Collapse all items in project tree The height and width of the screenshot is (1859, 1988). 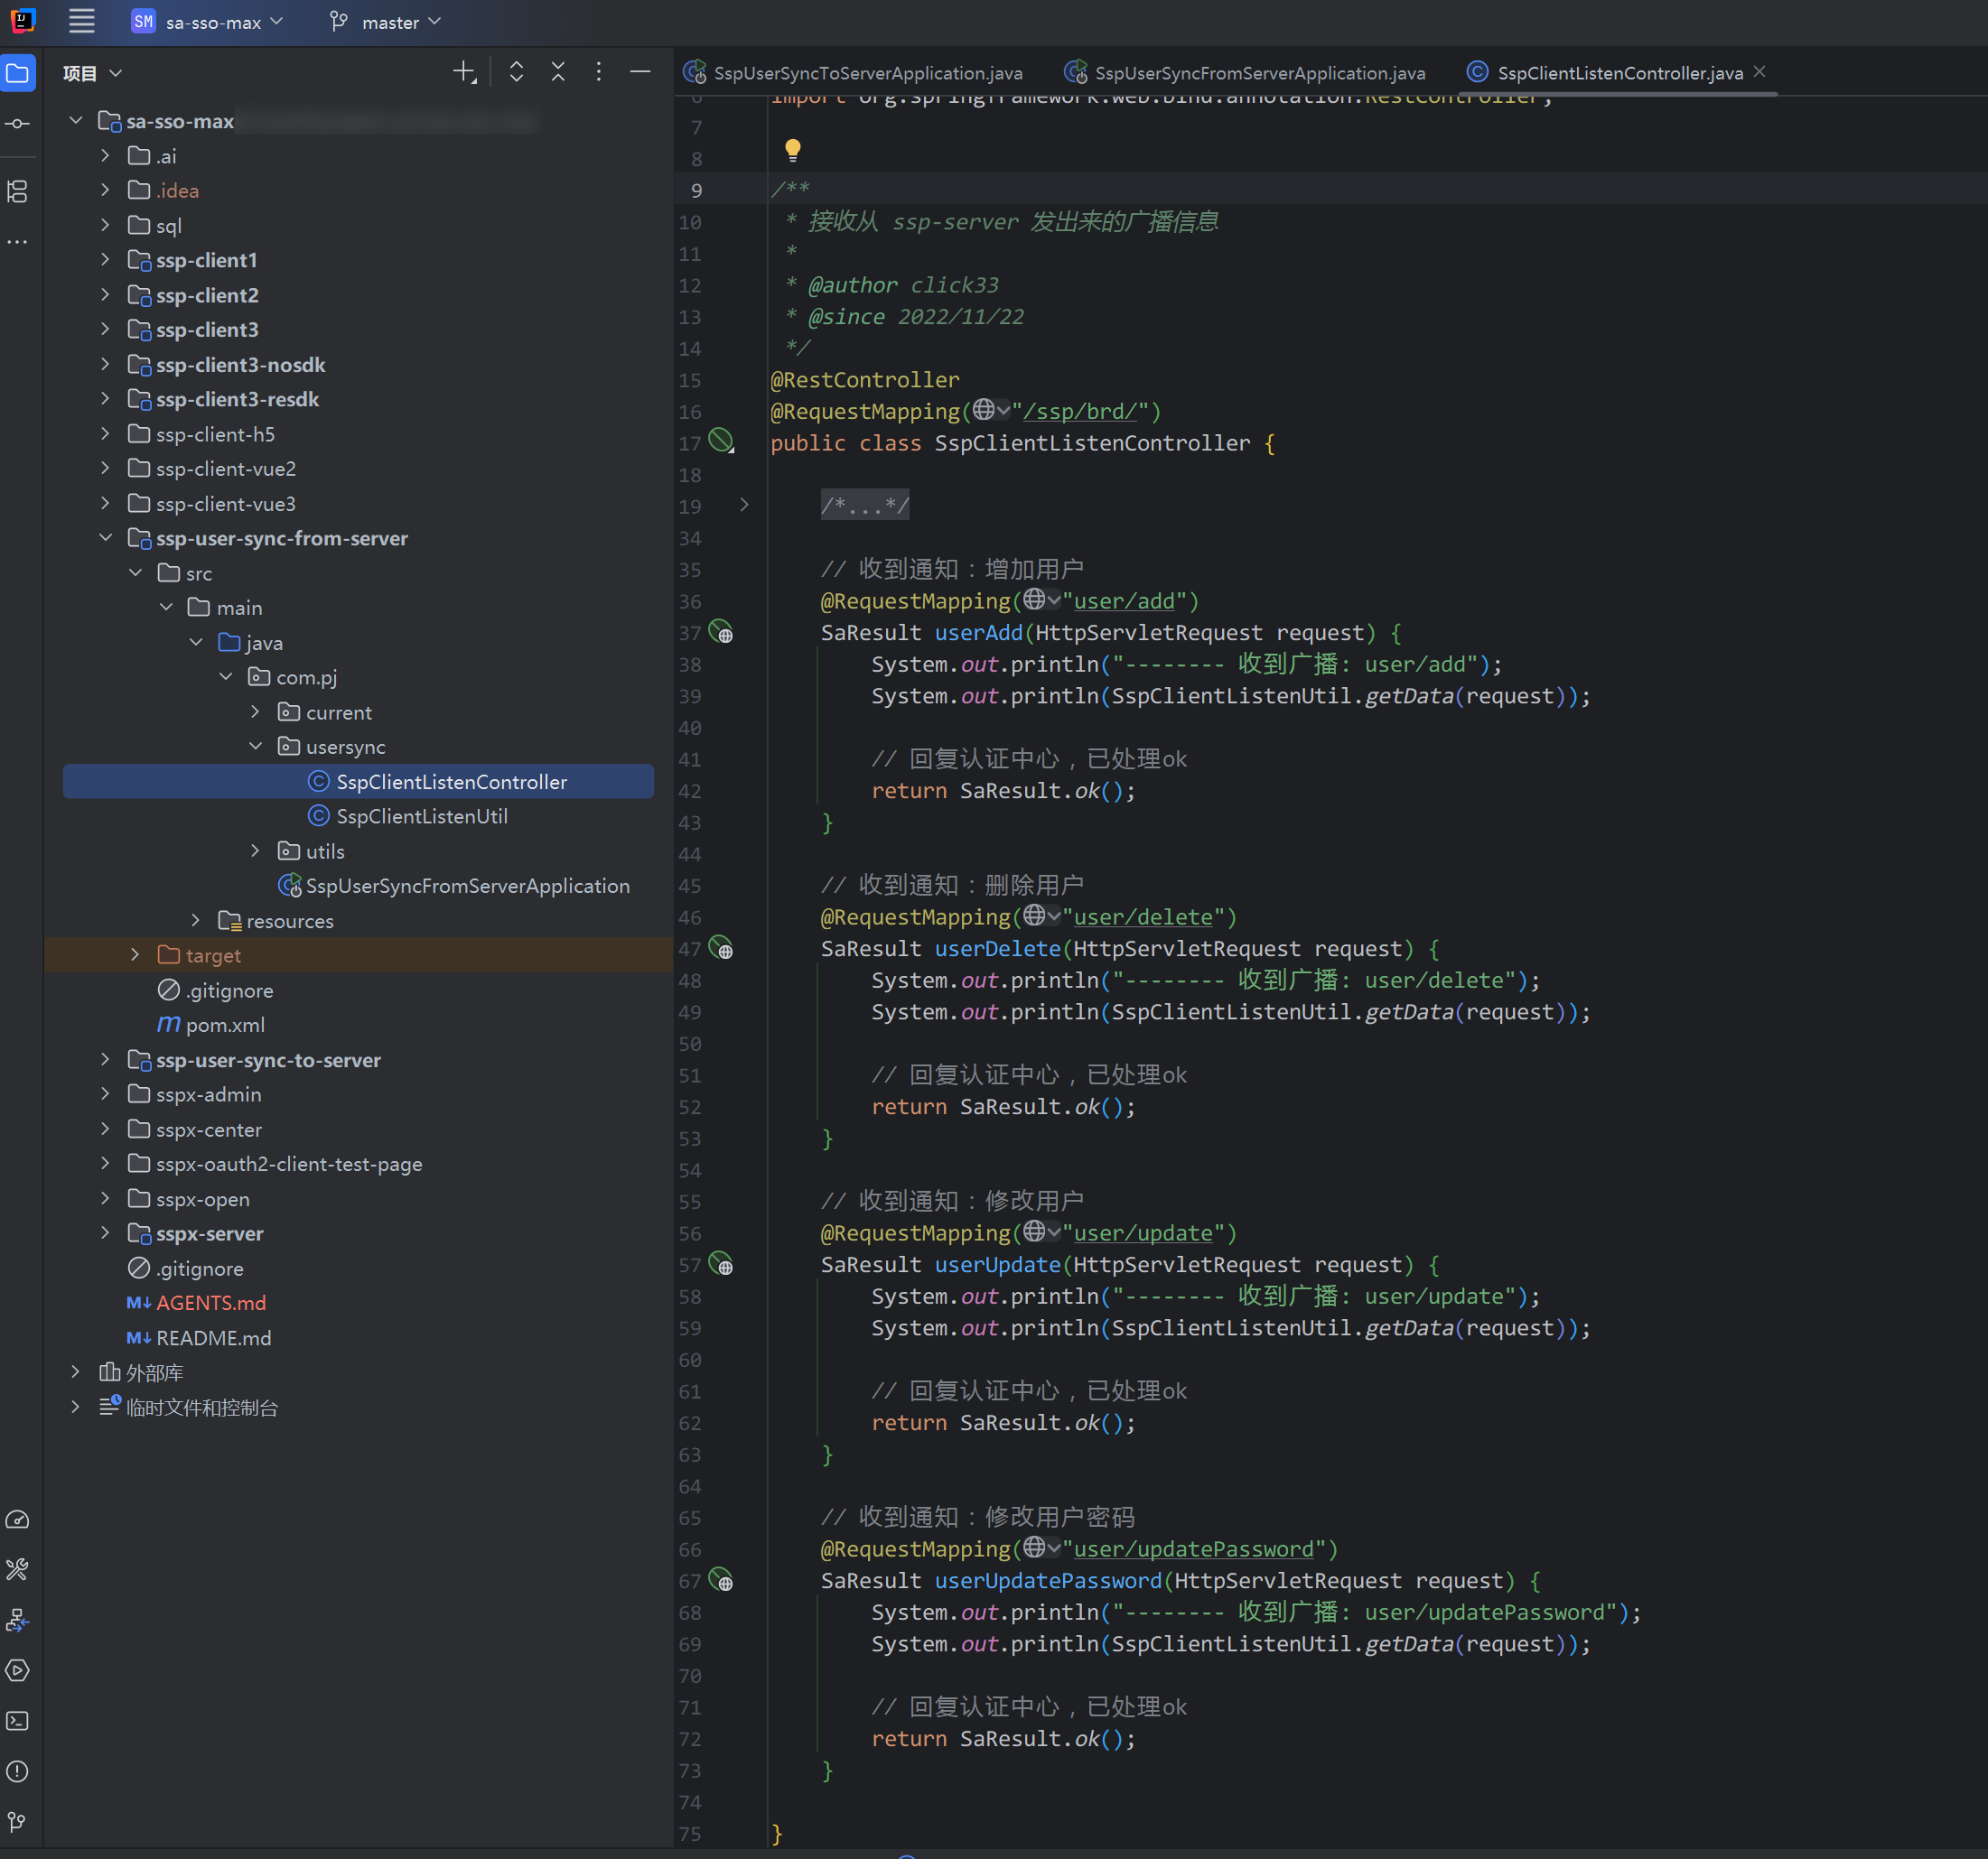pyautogui.click(x=558, y=72)
